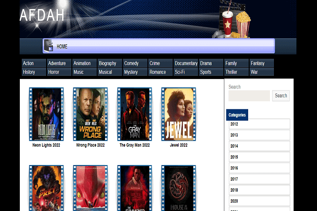
Task: Open the 2017 category
Action: pos(260,179)
